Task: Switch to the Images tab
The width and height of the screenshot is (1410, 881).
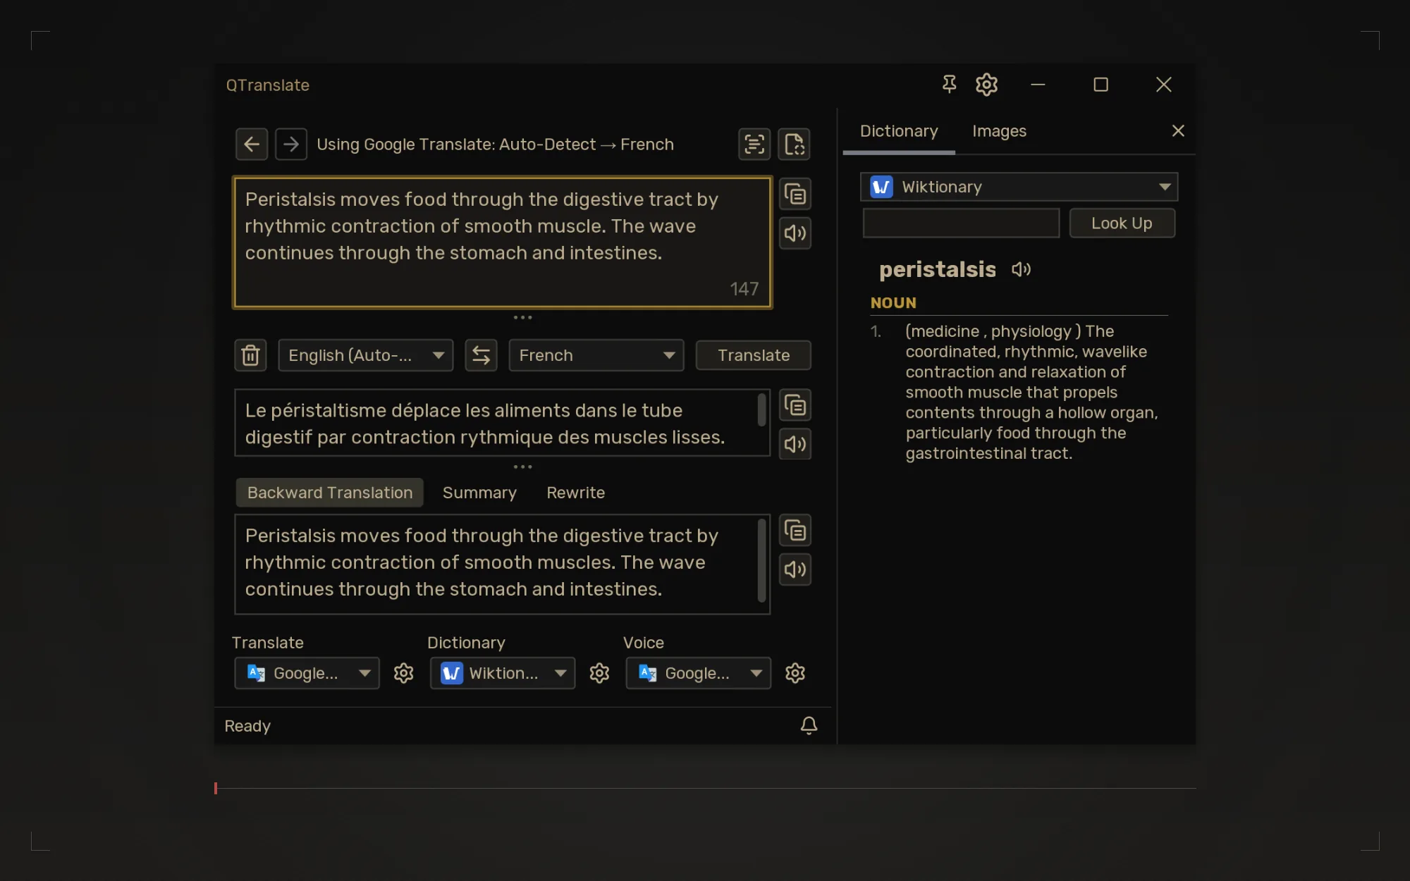Action: click(x=999, y=131)
